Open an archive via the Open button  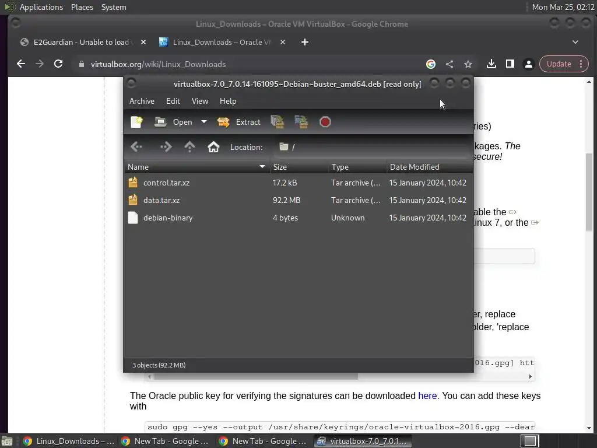pyautogui.click(x=174, y=122)
